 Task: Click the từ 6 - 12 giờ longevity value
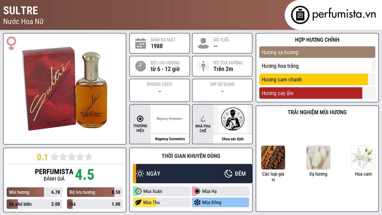point(165,69)
